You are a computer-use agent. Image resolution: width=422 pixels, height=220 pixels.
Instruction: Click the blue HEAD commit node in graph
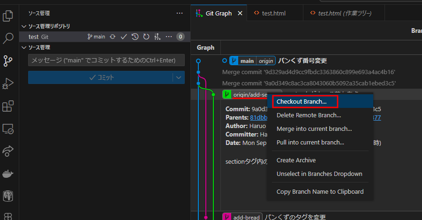coord(198,61)
